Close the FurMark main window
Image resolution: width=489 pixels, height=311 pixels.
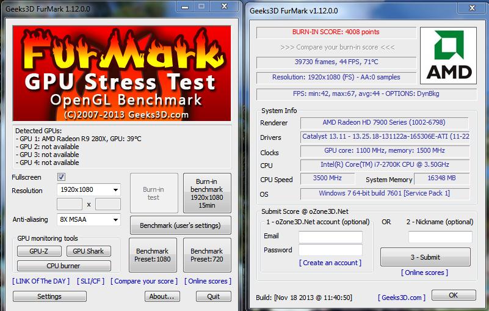(225, 7)
